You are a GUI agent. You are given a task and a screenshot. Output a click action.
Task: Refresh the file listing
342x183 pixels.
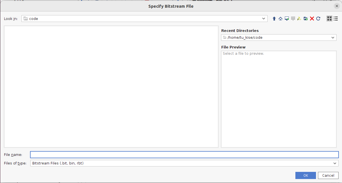[x=318, y=19]
